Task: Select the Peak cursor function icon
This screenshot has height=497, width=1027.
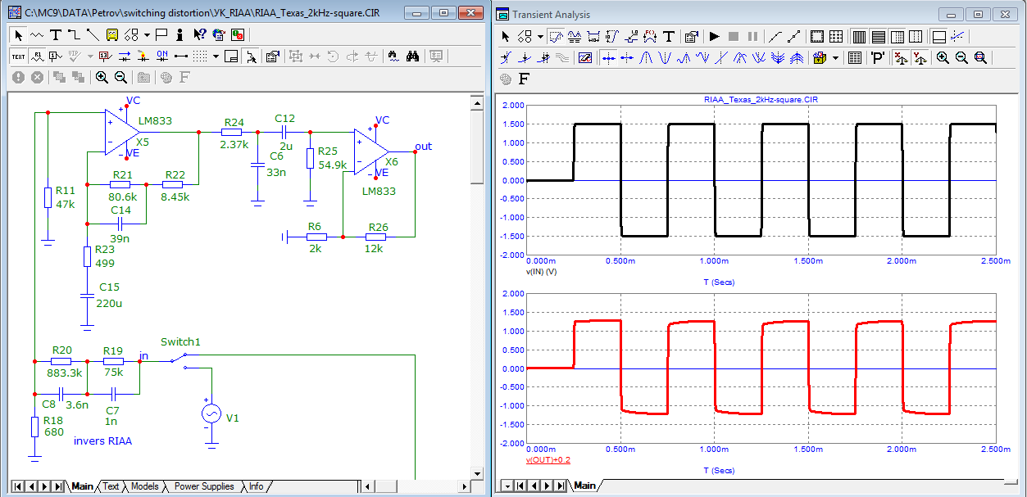Action: 646,58
